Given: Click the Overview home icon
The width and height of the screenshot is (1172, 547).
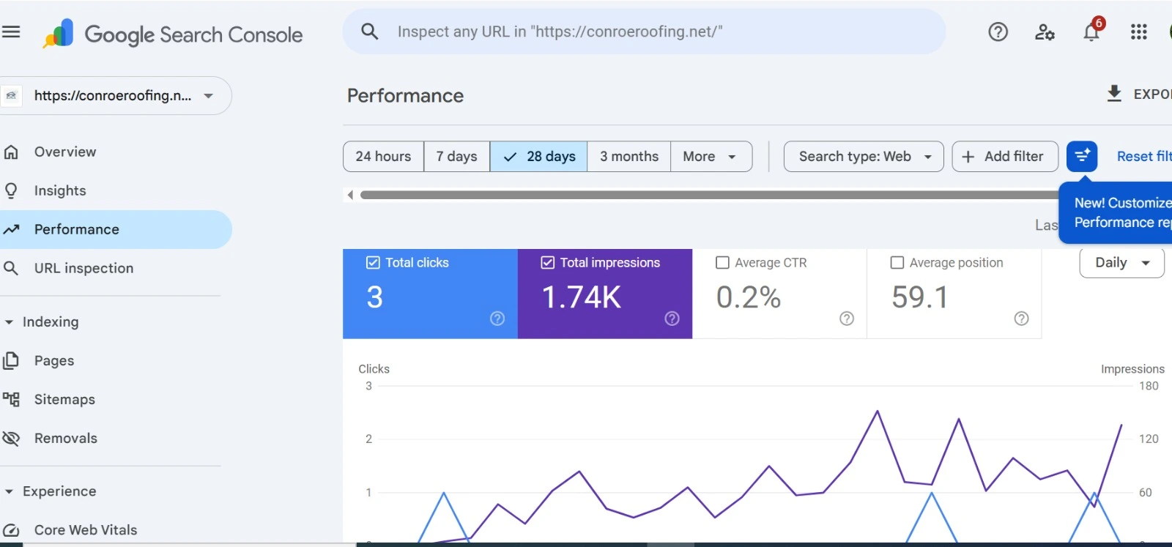Looking at the screenshot, I should [11, 152].
